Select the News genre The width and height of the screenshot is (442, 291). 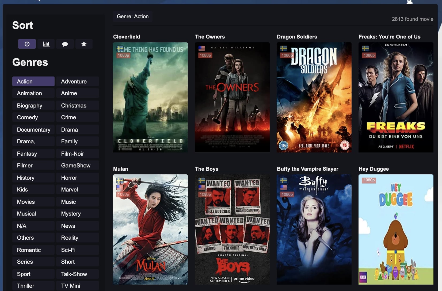coord(78,226)
